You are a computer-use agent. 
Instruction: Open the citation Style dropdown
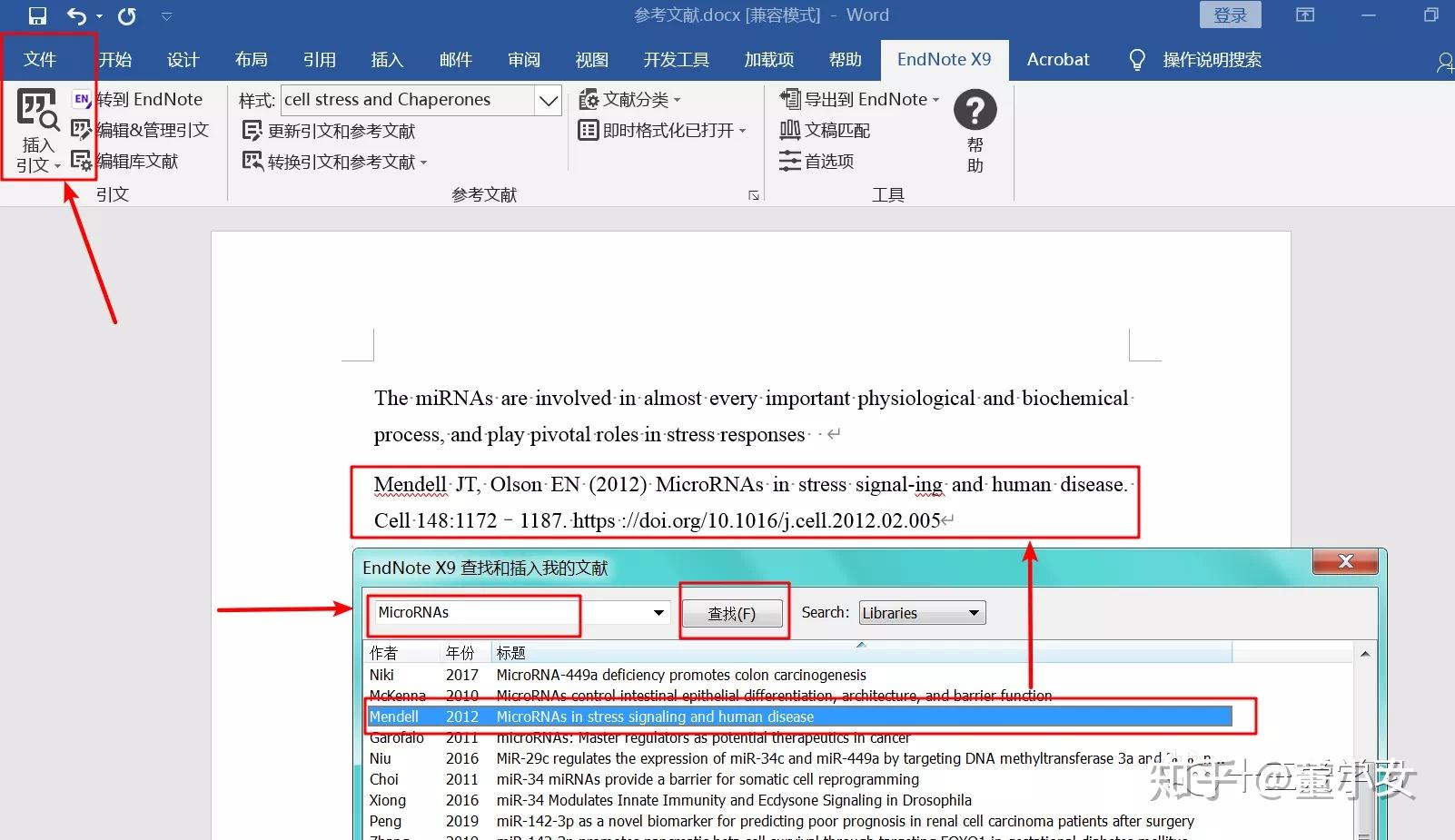click(x=548, y=100)
